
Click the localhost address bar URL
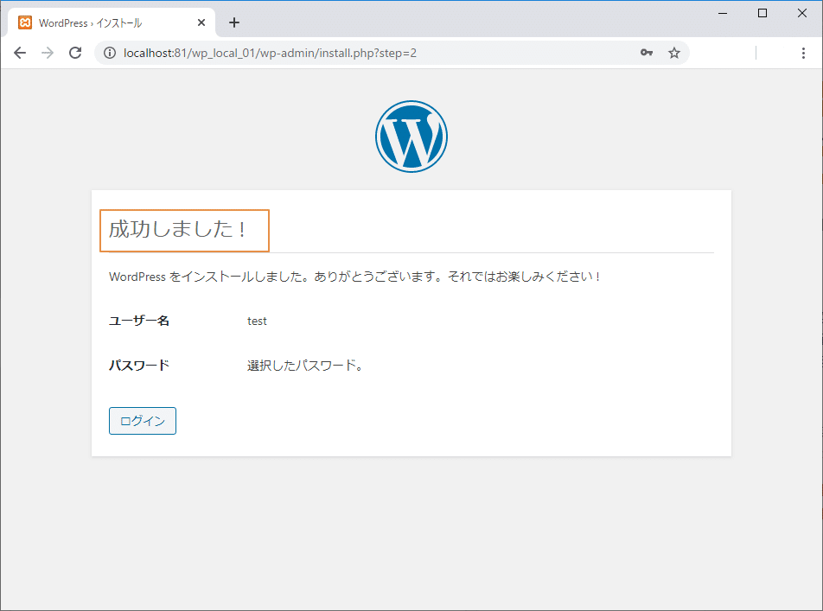click(270, 53)
